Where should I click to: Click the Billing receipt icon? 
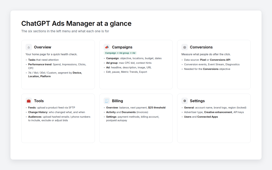pyautogui.click(x=107, y=101)
